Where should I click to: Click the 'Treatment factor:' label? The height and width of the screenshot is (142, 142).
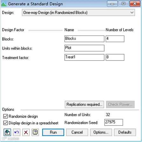[16, 58]
